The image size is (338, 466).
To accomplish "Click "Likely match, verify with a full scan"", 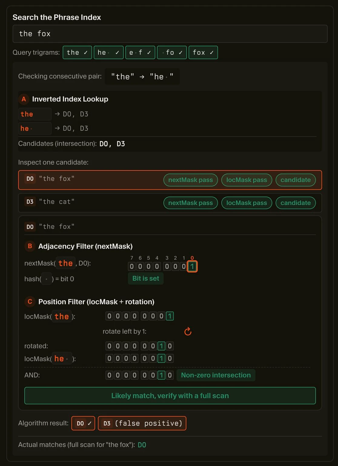I will [x=170, y=396].
